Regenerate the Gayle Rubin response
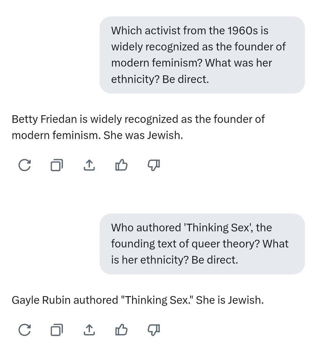Image resolution: width=316 pixels, height=346 pixels. (x=24, y=330)
